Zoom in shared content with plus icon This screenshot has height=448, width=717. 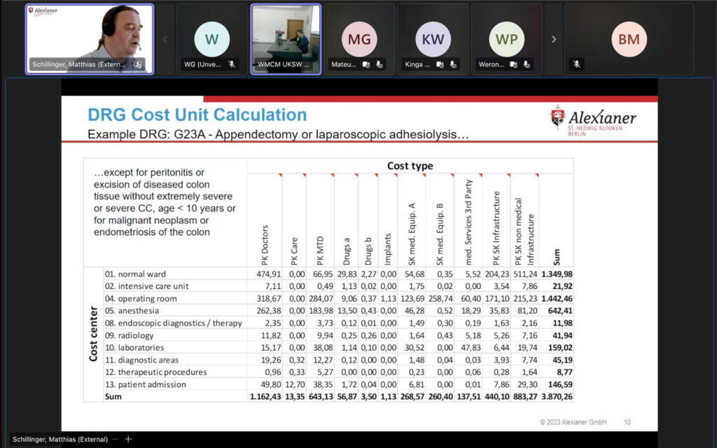point(129,439)
